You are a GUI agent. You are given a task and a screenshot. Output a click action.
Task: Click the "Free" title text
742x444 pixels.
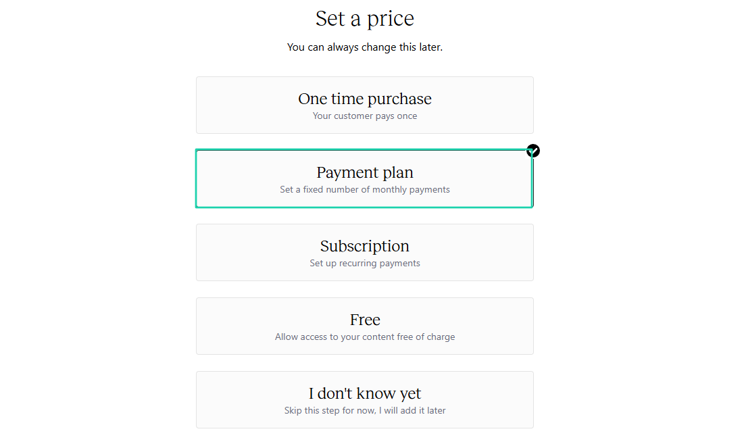[365, 320]
